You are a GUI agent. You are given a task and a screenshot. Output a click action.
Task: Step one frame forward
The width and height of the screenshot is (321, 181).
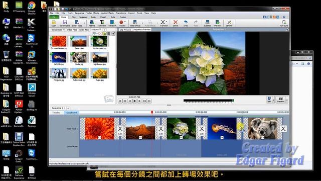139,101
